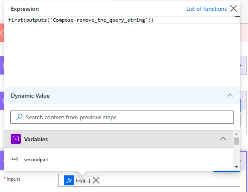The width and height of the screenshot is (248, 192).
Task: Click the blue fx expression icon
Action: 69,180
